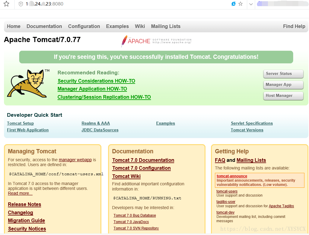Screen dimensions: 309x235
Task: Open the Changelog link
Action: [20, 213]
